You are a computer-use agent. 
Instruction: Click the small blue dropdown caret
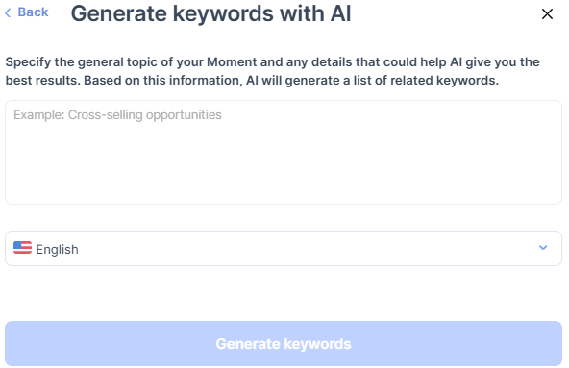tap(543, 248)
